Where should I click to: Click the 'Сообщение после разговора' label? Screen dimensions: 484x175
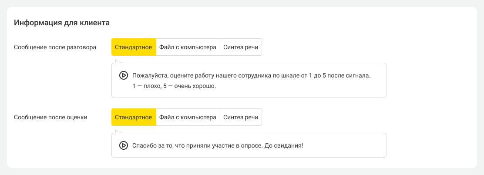pyautogui.click(x=55, y=47)
